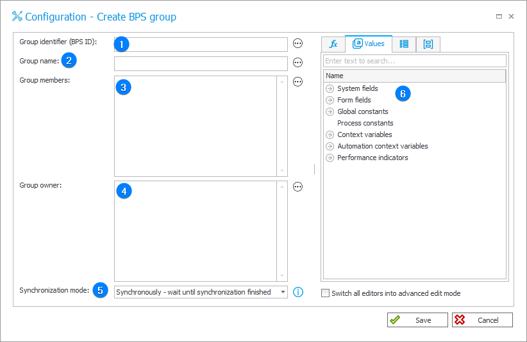
Task: Open editor for Group members field
Action: (297, 81)
